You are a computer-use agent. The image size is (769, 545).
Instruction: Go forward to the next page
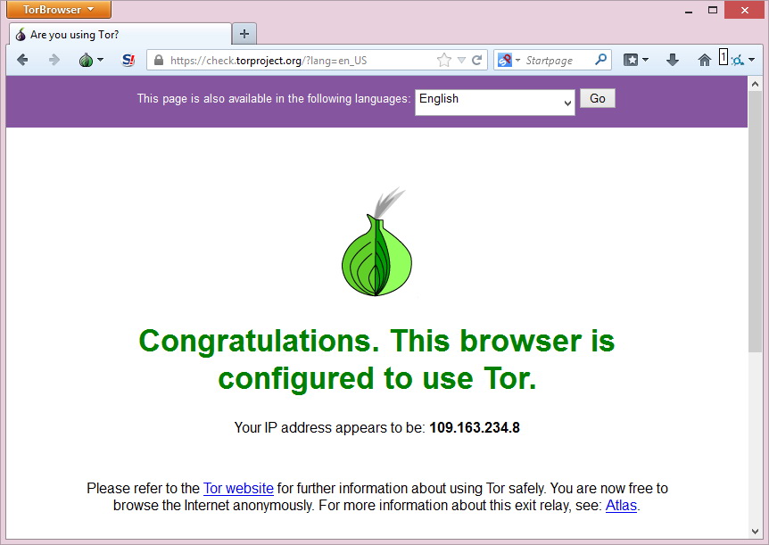(x=54, y=61)
